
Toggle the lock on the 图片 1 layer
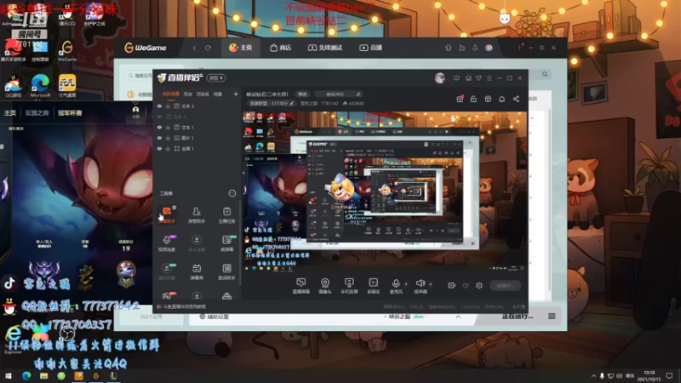(x=168, y=138)
